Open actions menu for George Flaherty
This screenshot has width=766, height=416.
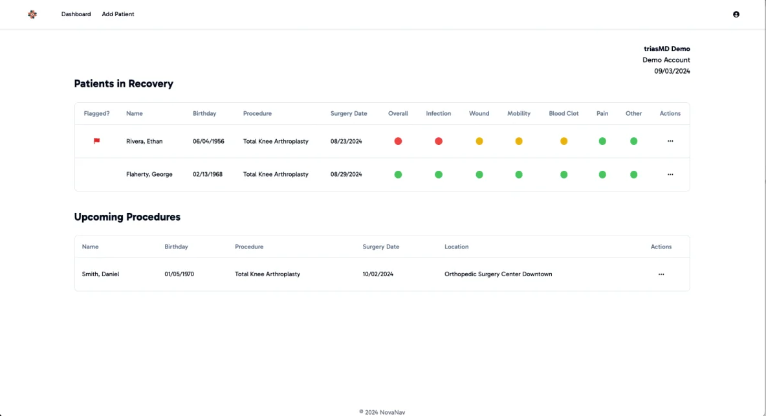tap(670, 175)
